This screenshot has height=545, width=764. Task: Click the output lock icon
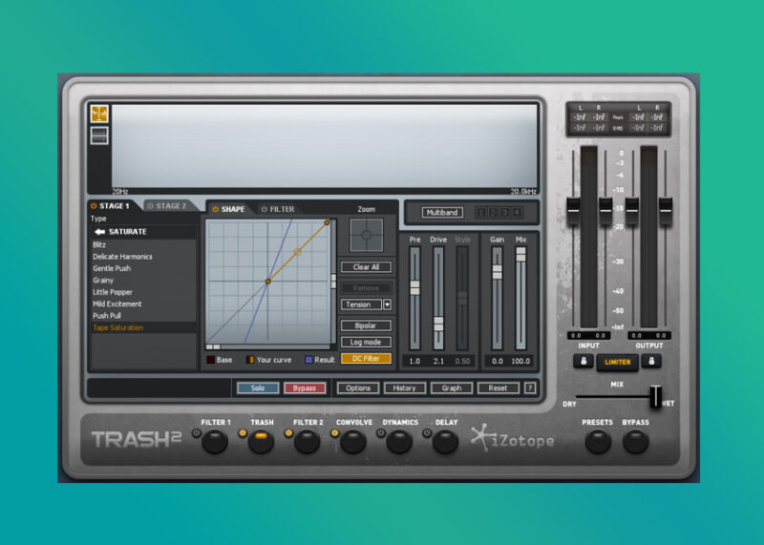(x=651, y=362)
